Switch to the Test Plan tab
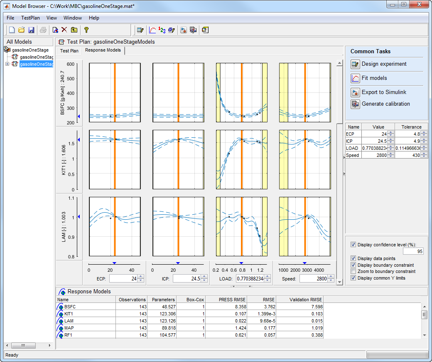Image resolution: width=432 pixels, height=362 pixels. [x=69, y=51]
